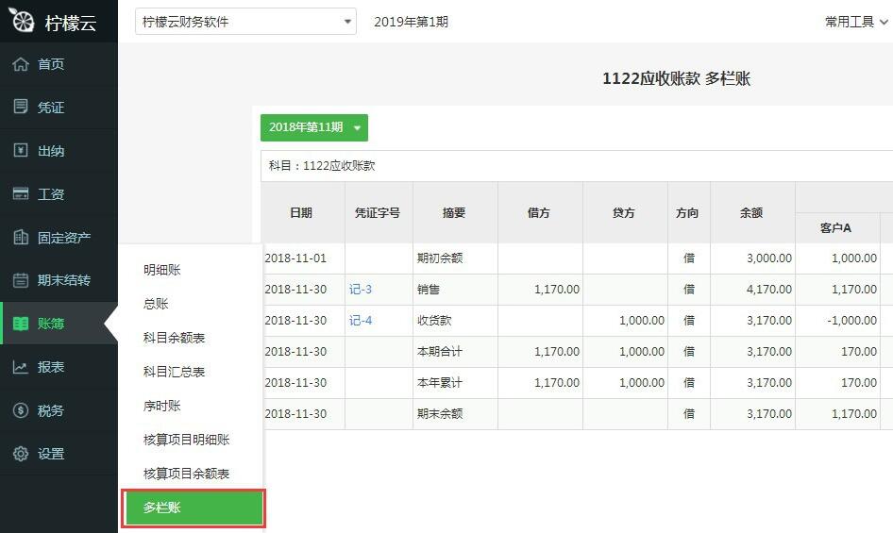This screenshot has height=533, width=893.
Task: Click the 销售 summary cell
Action: click(x=455, y=290)
